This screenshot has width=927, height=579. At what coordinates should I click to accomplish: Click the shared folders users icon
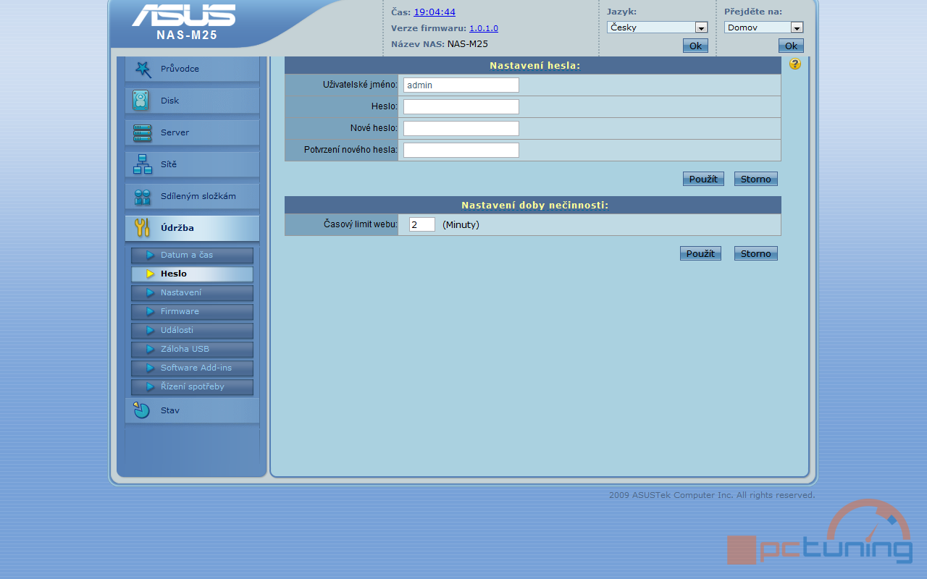[x=142, y=196]
